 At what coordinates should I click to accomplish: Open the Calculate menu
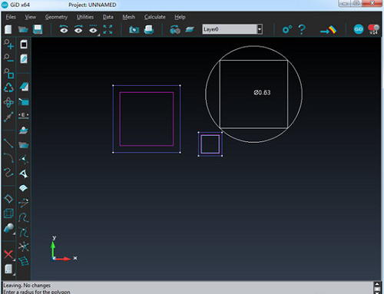pyautogui.click(x=154, y=17)
